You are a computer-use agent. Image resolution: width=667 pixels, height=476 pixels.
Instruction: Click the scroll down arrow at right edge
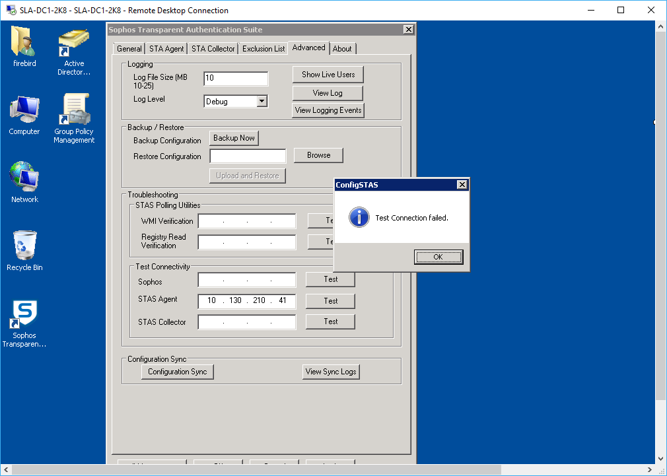point(660,459)
